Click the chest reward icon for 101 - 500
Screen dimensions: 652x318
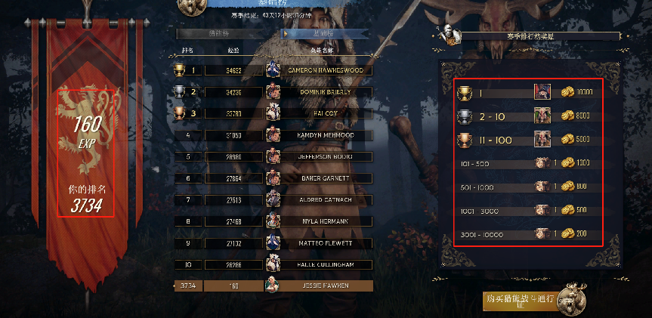(540, 162)
